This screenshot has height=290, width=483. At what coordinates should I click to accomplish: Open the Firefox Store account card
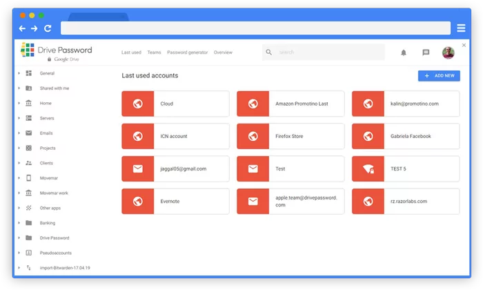(x=290, y=136)
